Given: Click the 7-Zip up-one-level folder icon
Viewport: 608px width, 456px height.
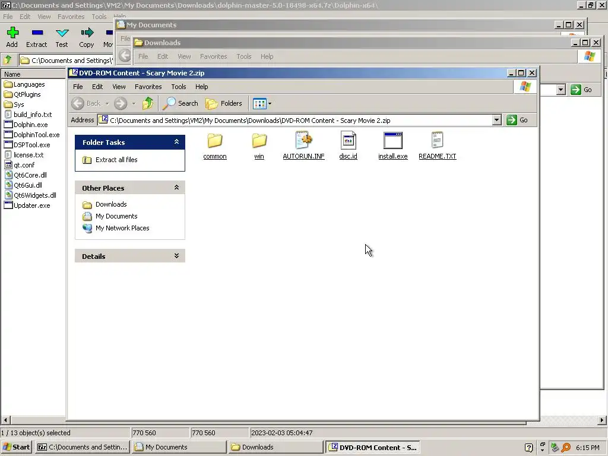Looking at the screenshot, I should tap(8, 60).
